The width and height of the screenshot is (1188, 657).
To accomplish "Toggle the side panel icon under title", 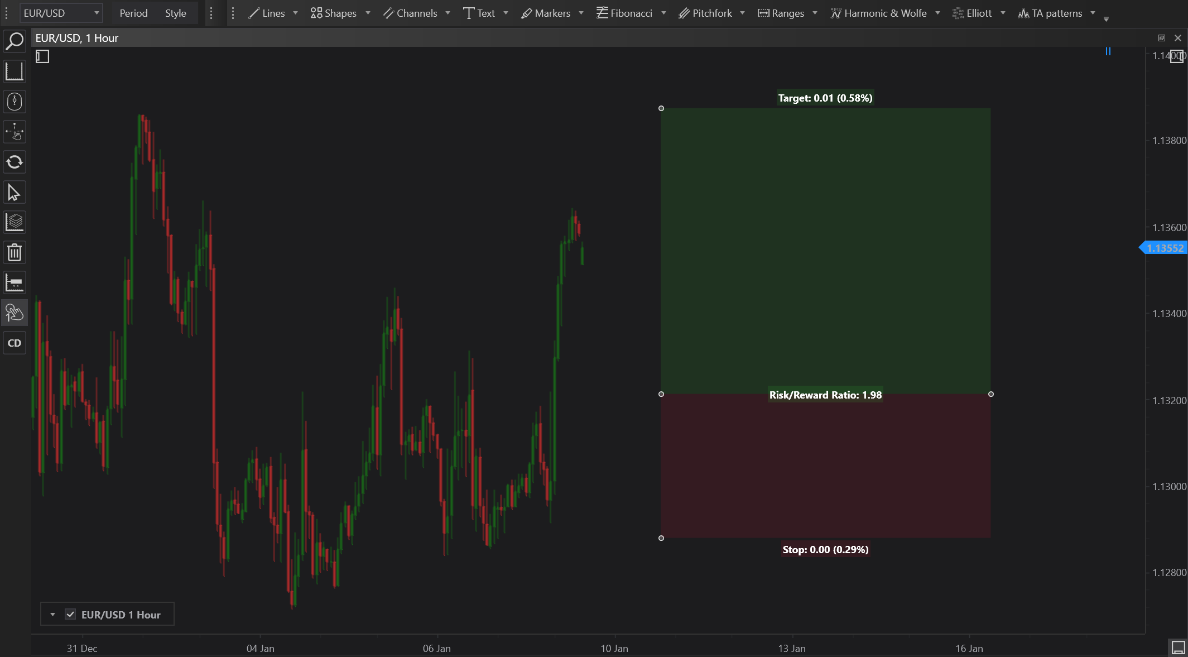I will click(x=42, y=56).
